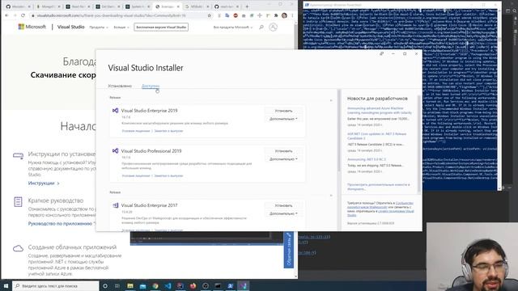Click the Visual Studio link in the Installer help text
This screenshot has width=518, height=291.
point(396,213)
